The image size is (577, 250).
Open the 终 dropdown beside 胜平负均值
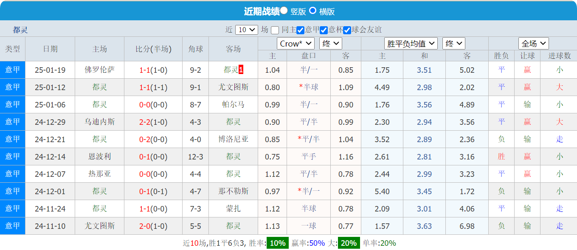pyautogui.click(x=454, y=43)
